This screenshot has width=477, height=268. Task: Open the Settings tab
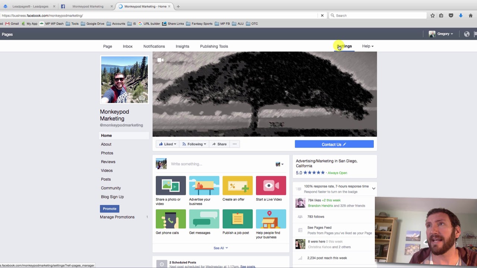[x=344, y=46]
